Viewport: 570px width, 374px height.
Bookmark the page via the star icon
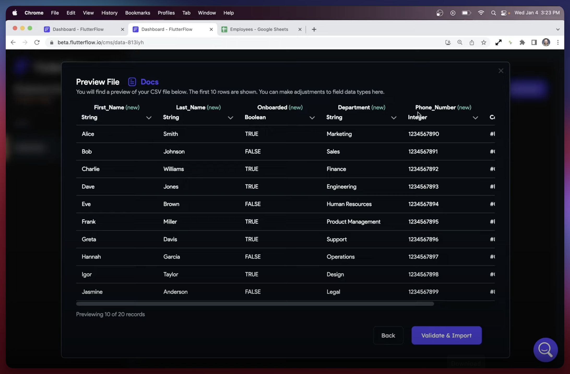484,42
